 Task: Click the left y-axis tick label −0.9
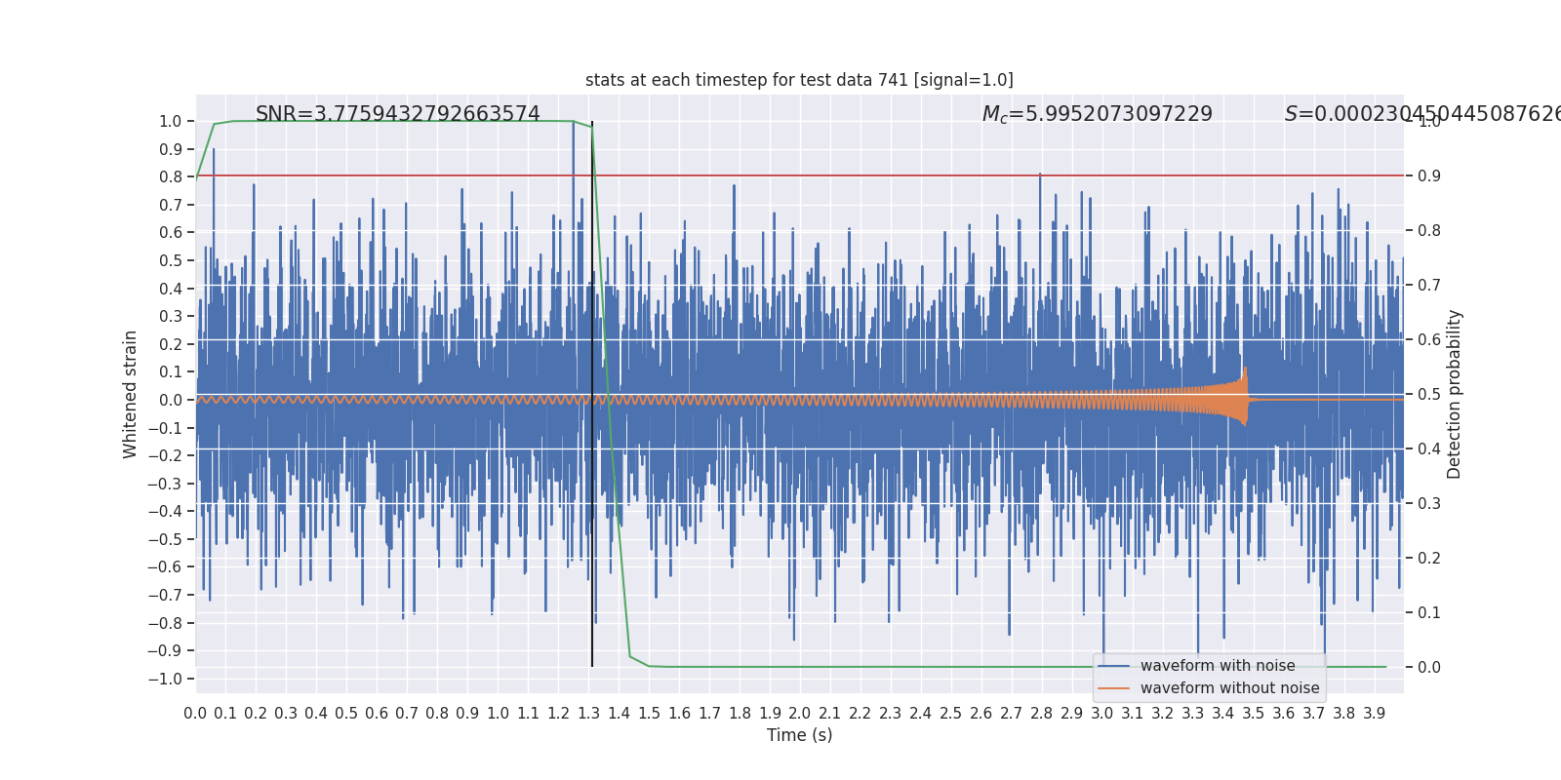pyautogui.click(x=165, y=650)
